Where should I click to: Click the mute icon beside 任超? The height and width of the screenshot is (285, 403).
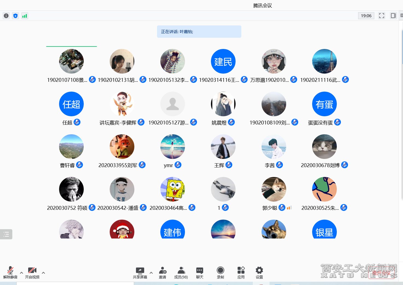(77, 122)
